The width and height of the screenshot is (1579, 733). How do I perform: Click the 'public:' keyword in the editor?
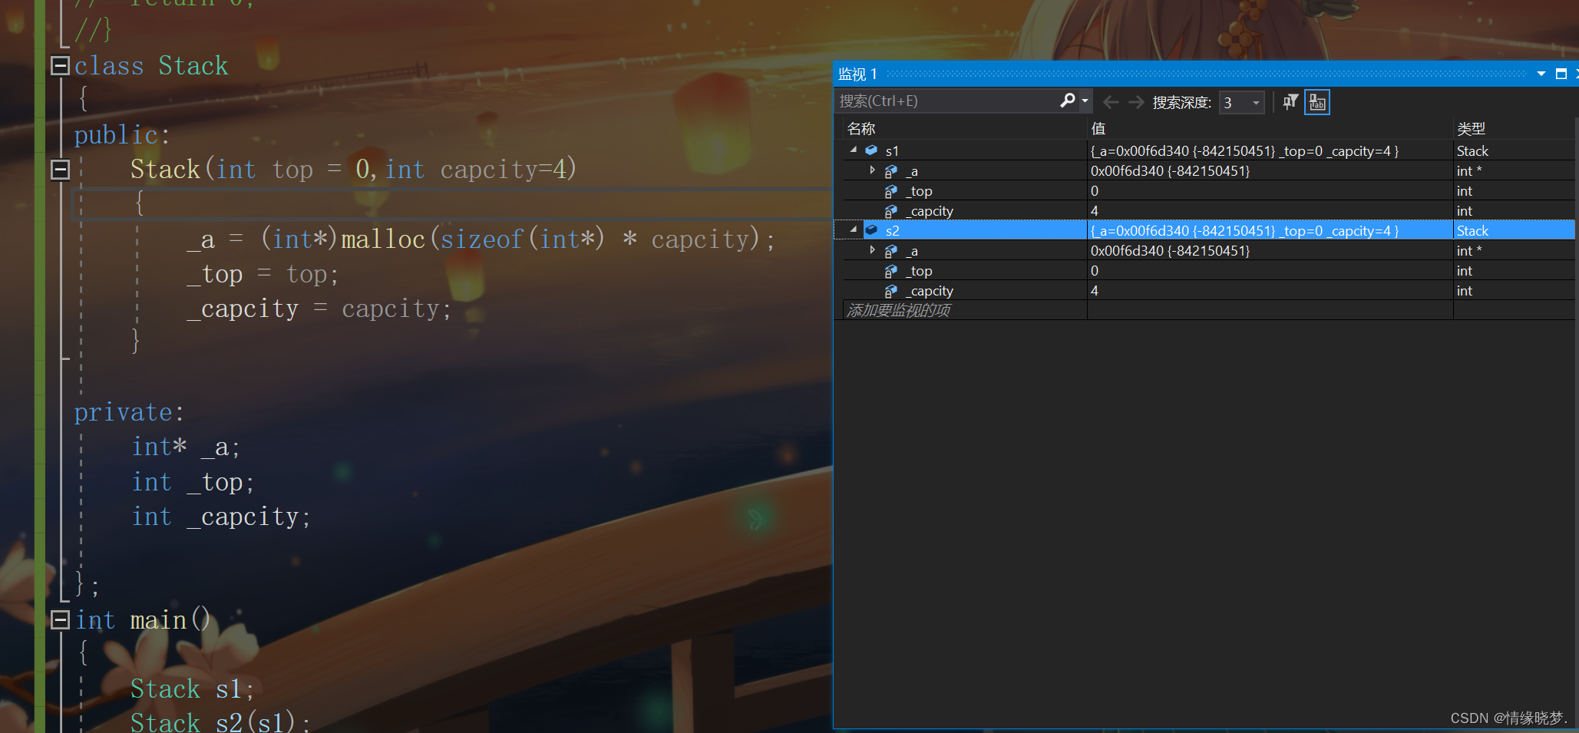(122, 135)
